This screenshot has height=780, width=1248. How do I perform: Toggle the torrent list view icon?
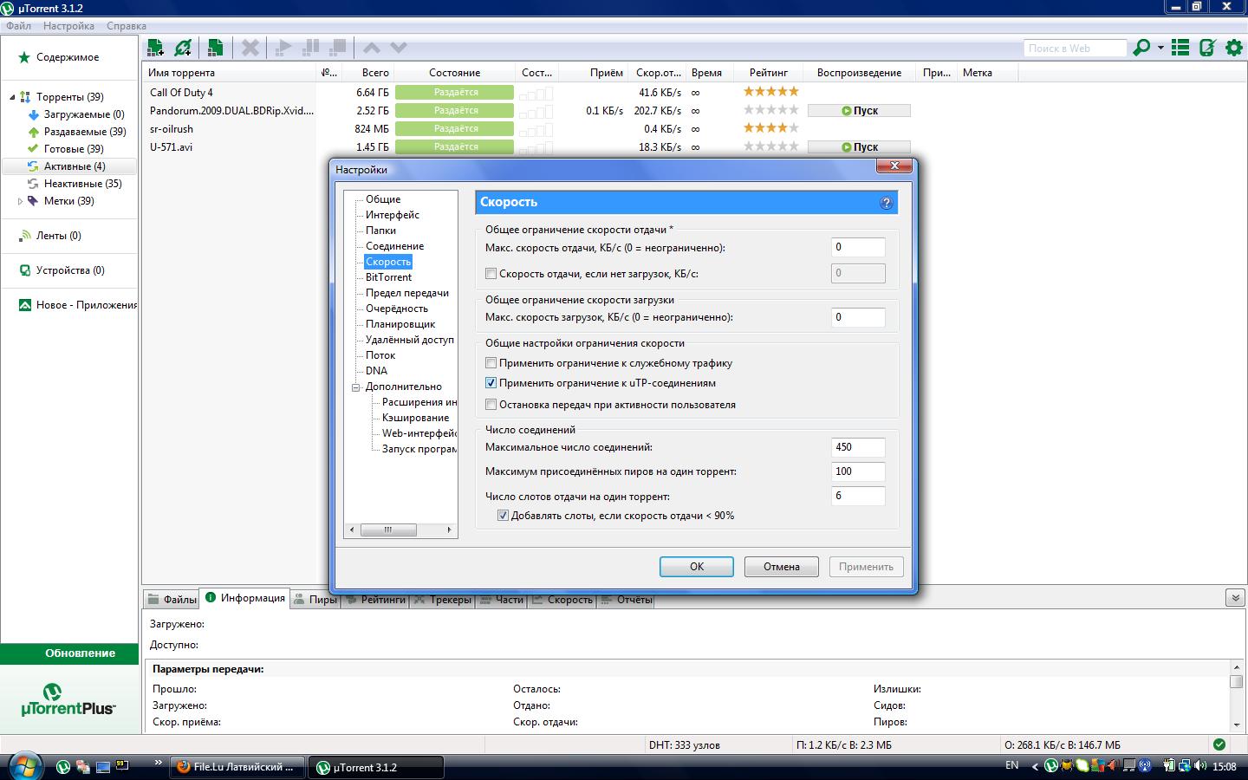1180,48
